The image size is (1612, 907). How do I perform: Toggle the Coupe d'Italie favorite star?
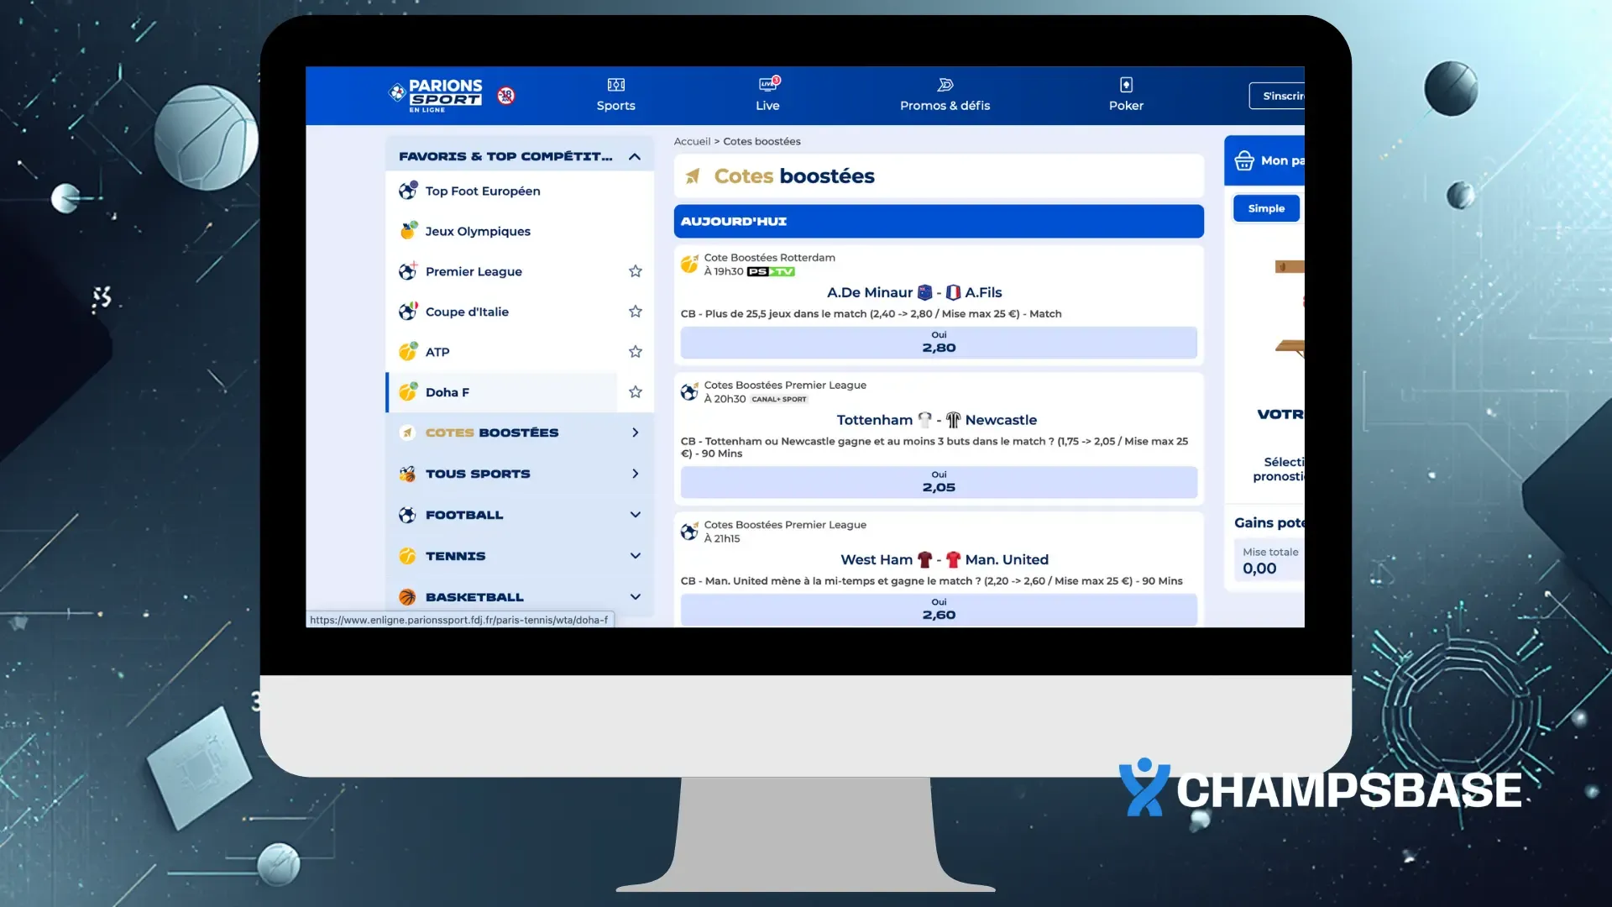tap(636, 312)
